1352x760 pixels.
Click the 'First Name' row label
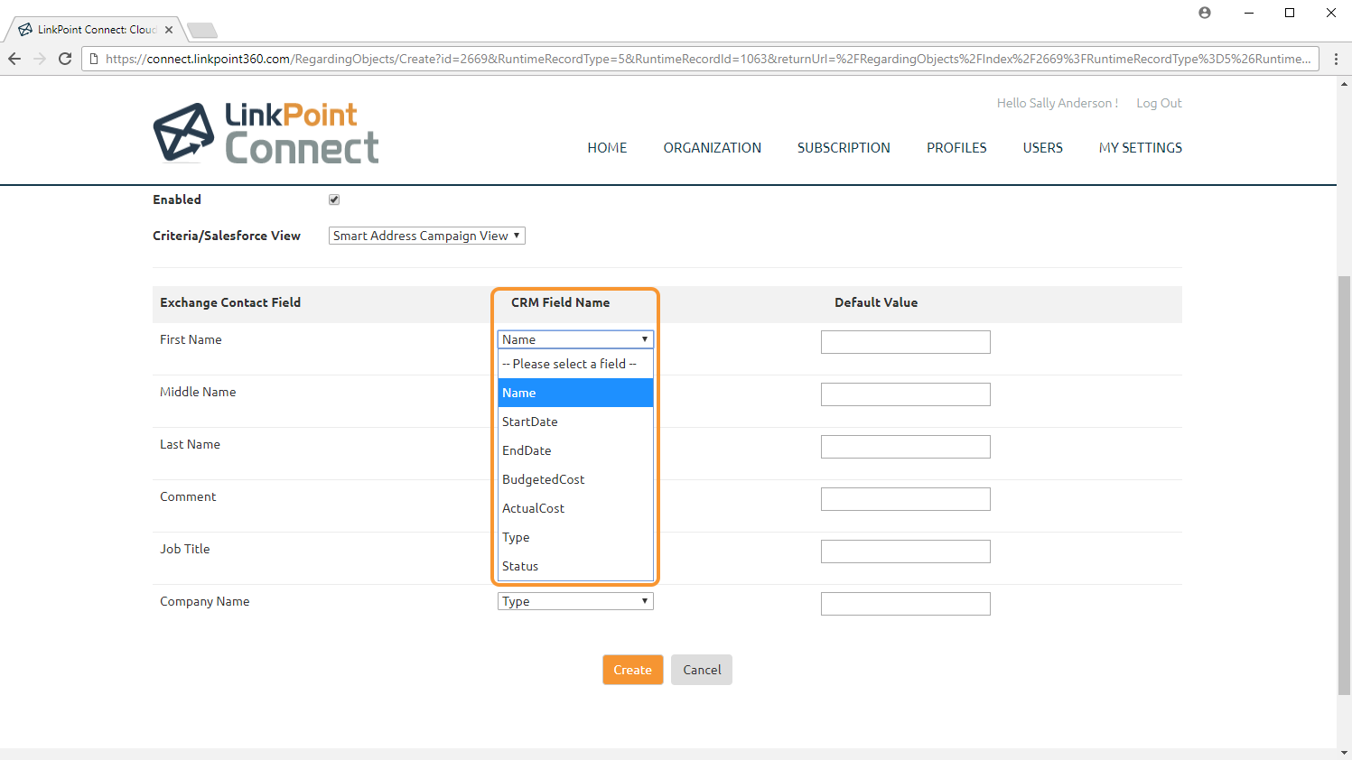point(191,339)
